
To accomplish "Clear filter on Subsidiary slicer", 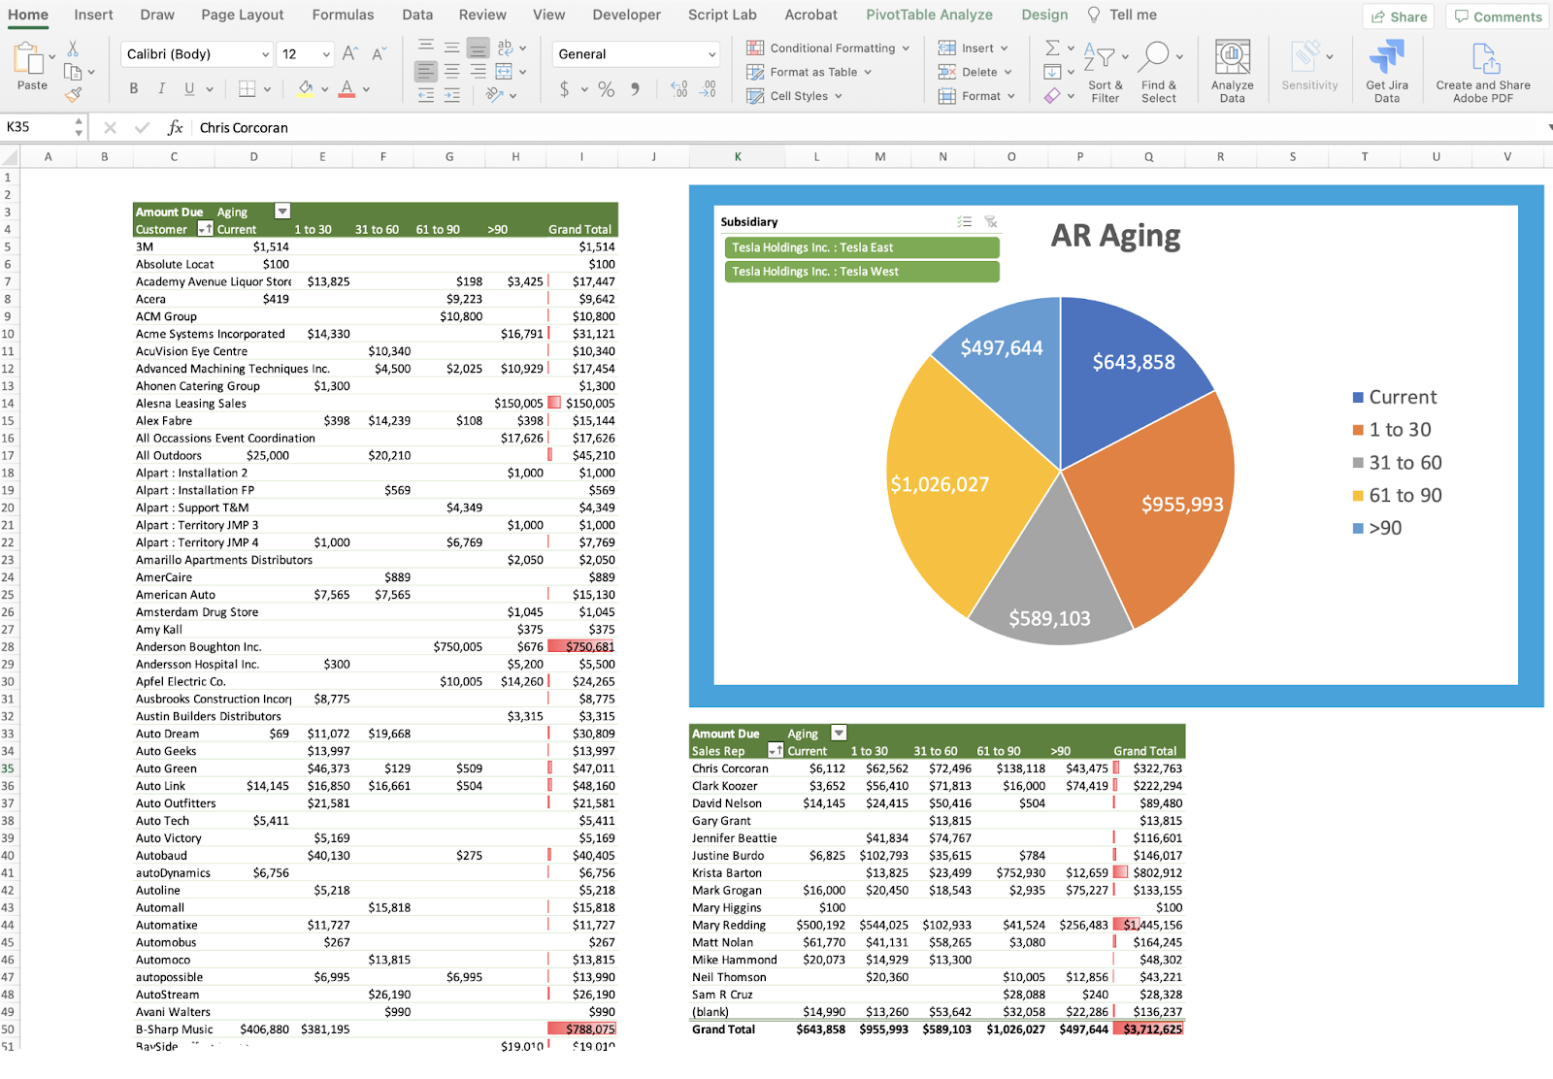I will coord(991,222).
